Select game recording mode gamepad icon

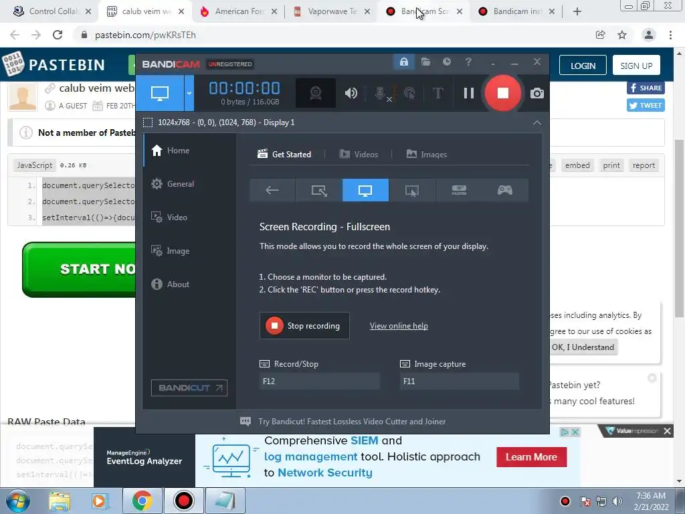tap(505, 190)
